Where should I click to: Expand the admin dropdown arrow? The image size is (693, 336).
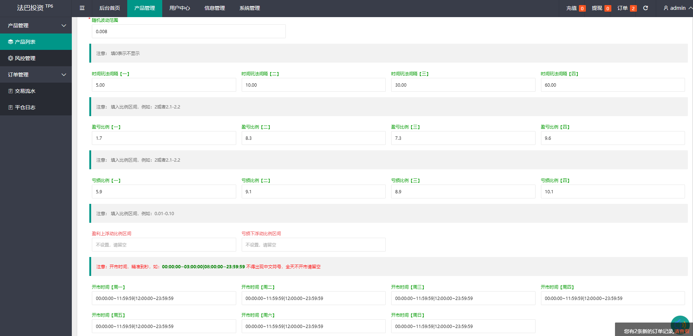[690, 8]
